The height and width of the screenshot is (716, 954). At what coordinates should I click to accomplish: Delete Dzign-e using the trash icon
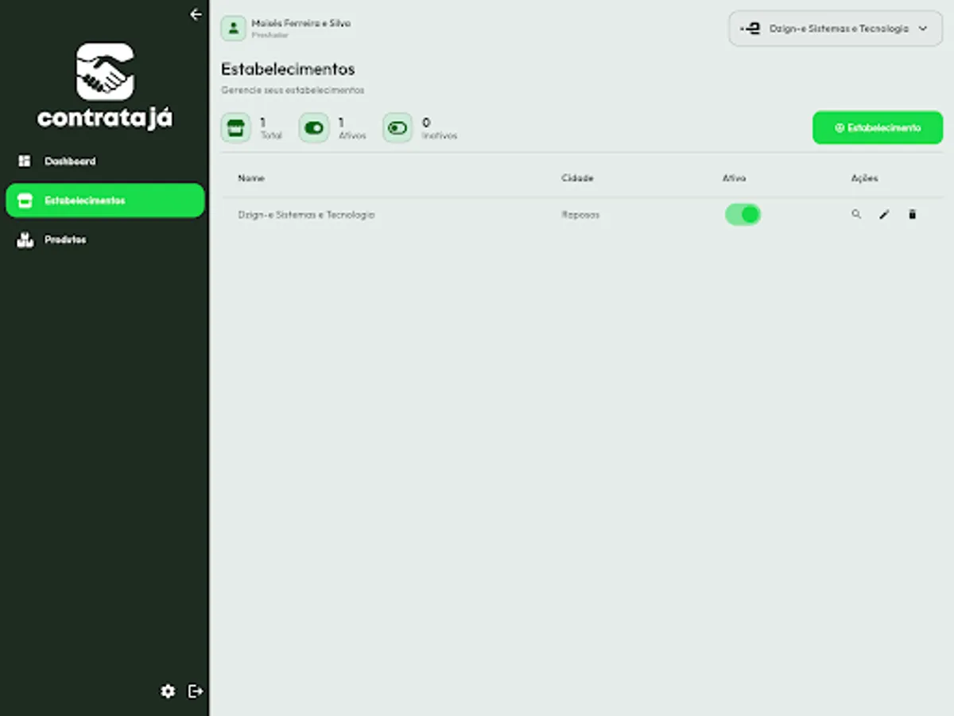point(912,215)
